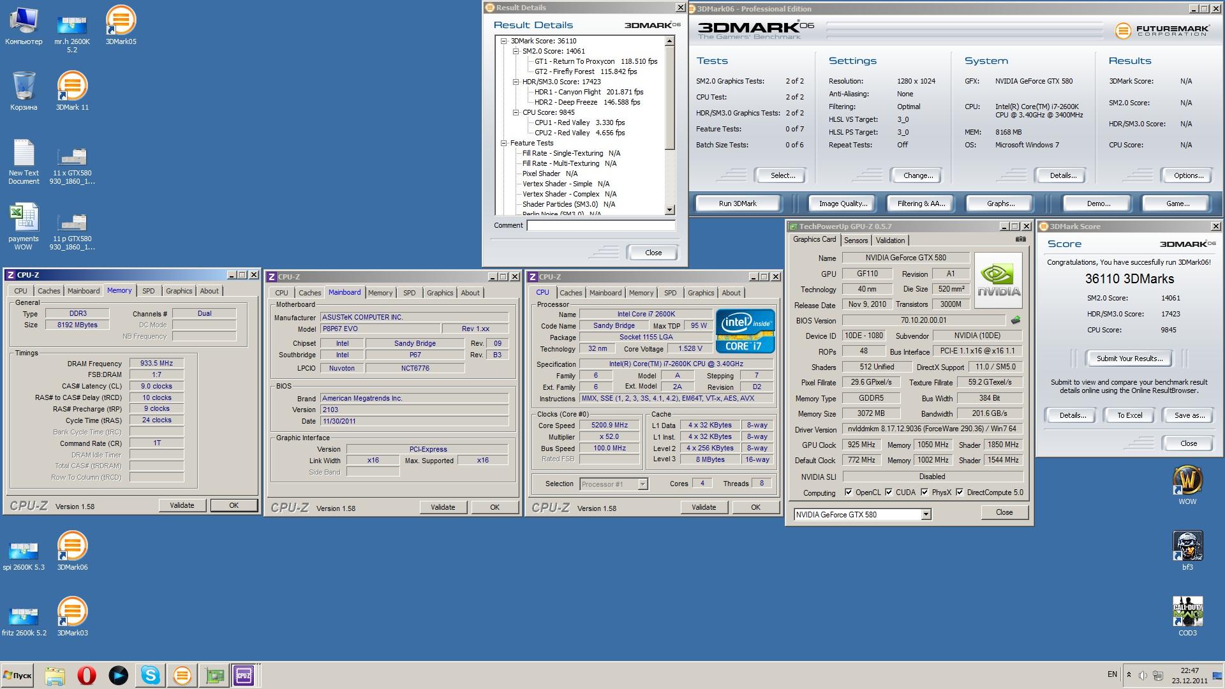Switch to Sensors tab in GPU-Z

tap(856, 241)
